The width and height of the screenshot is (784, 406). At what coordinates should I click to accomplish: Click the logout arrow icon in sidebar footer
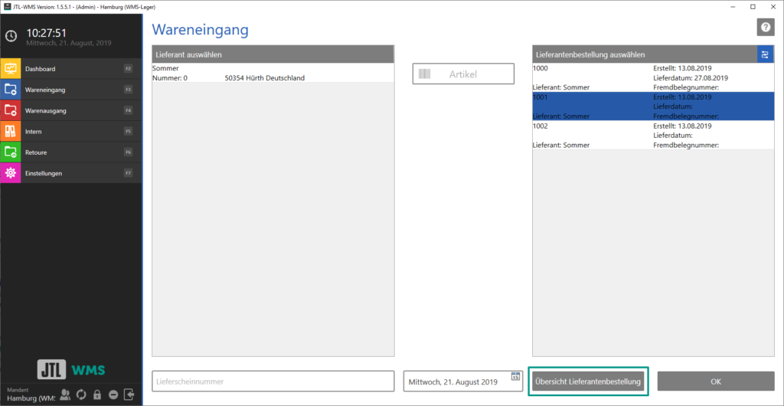[129, 395]
